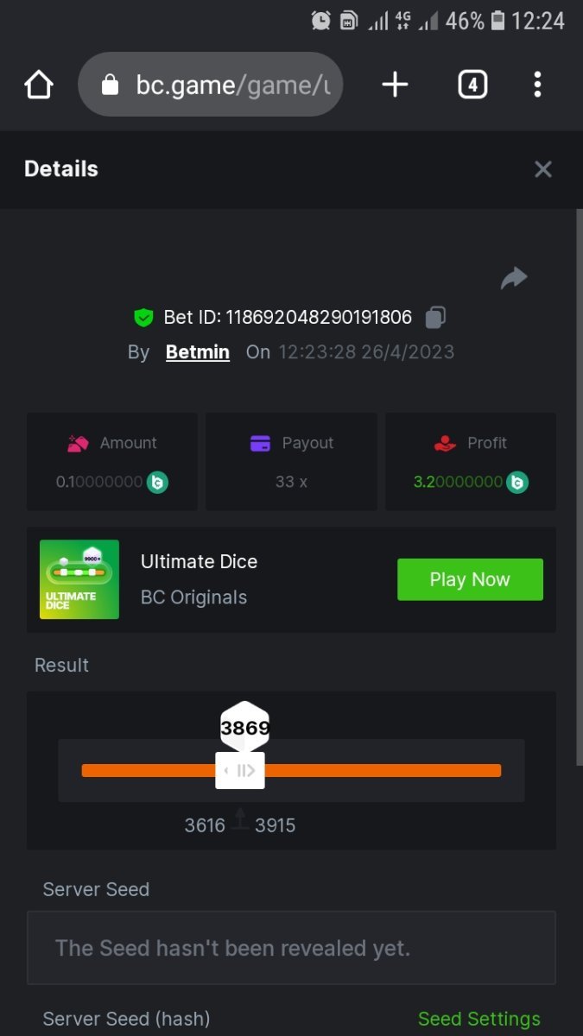Tap the browser home icon

tap(39, 85)
